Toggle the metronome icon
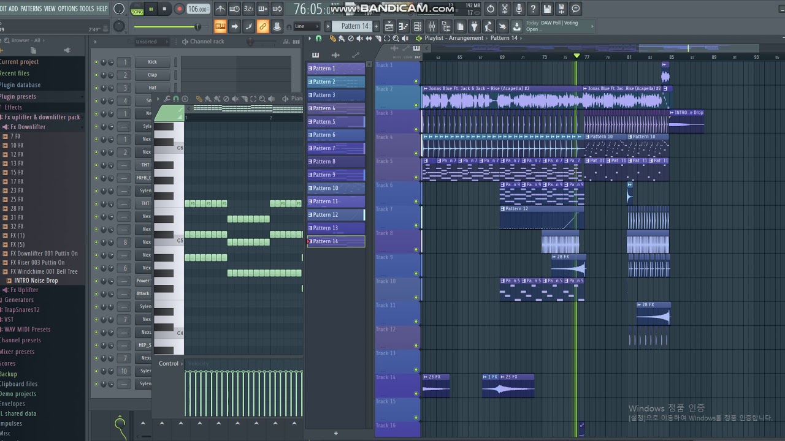 [x=220, y=9]
